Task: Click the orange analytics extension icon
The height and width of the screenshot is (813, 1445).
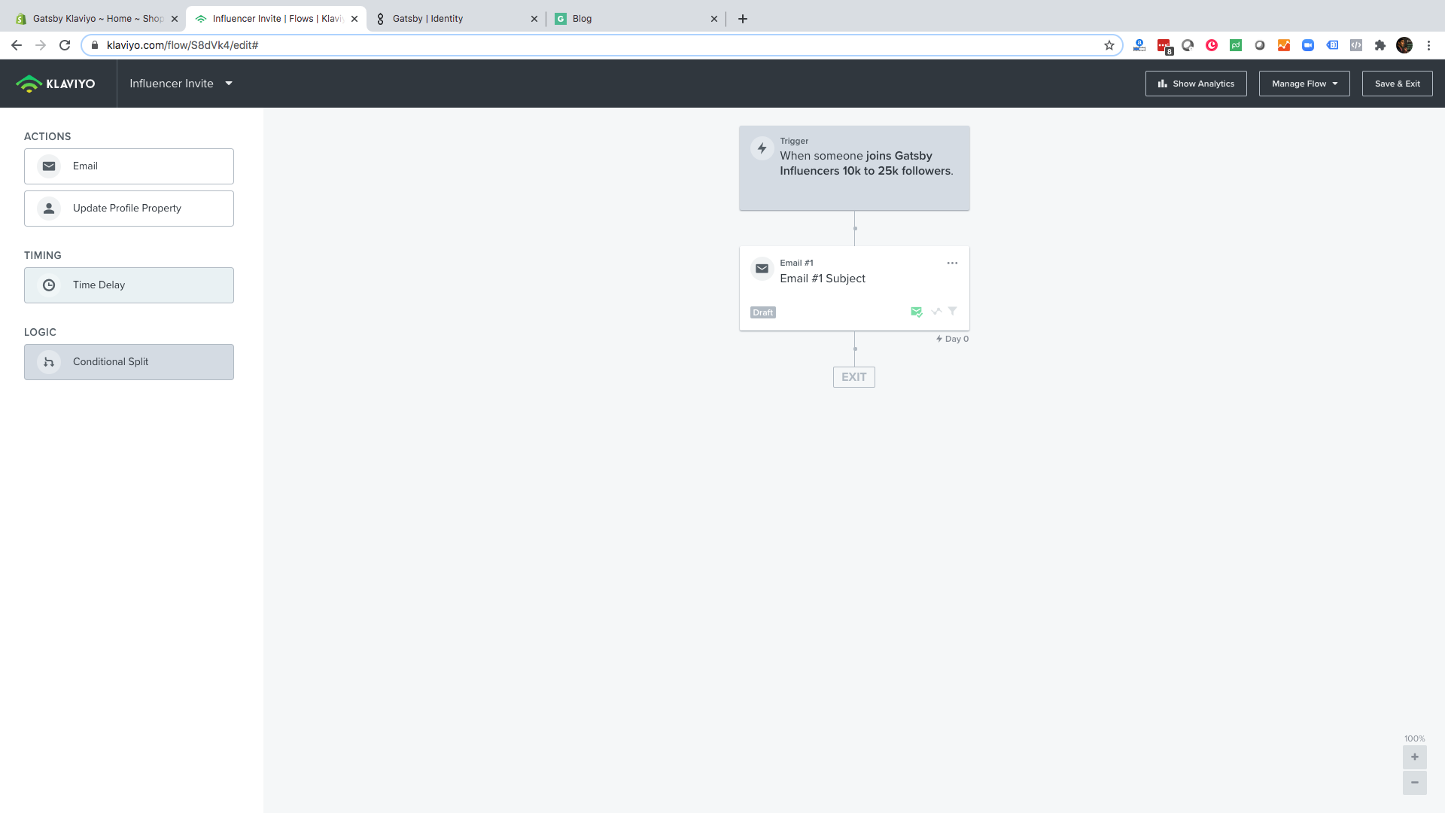Action: click(x=1284, y=45)
